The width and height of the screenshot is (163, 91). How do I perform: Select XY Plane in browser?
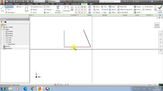point(9,36)
